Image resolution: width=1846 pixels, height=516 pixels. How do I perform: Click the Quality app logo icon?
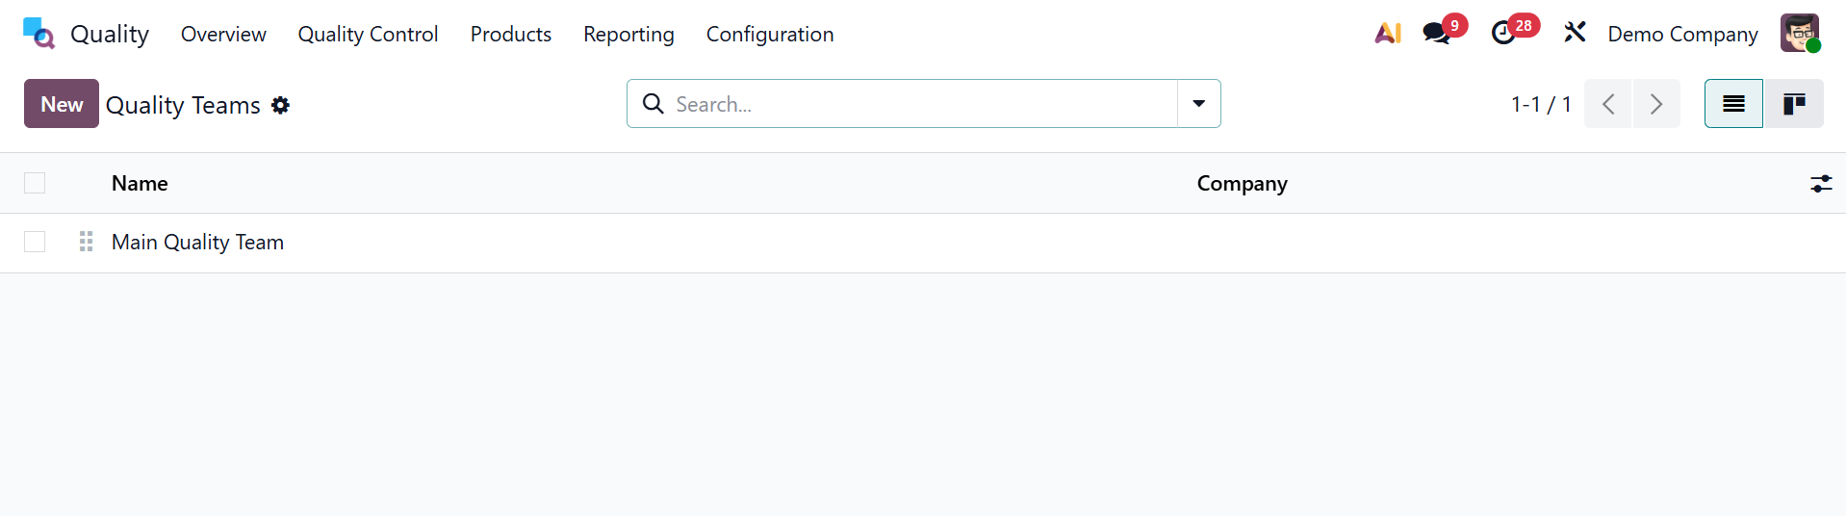(38, 34)
